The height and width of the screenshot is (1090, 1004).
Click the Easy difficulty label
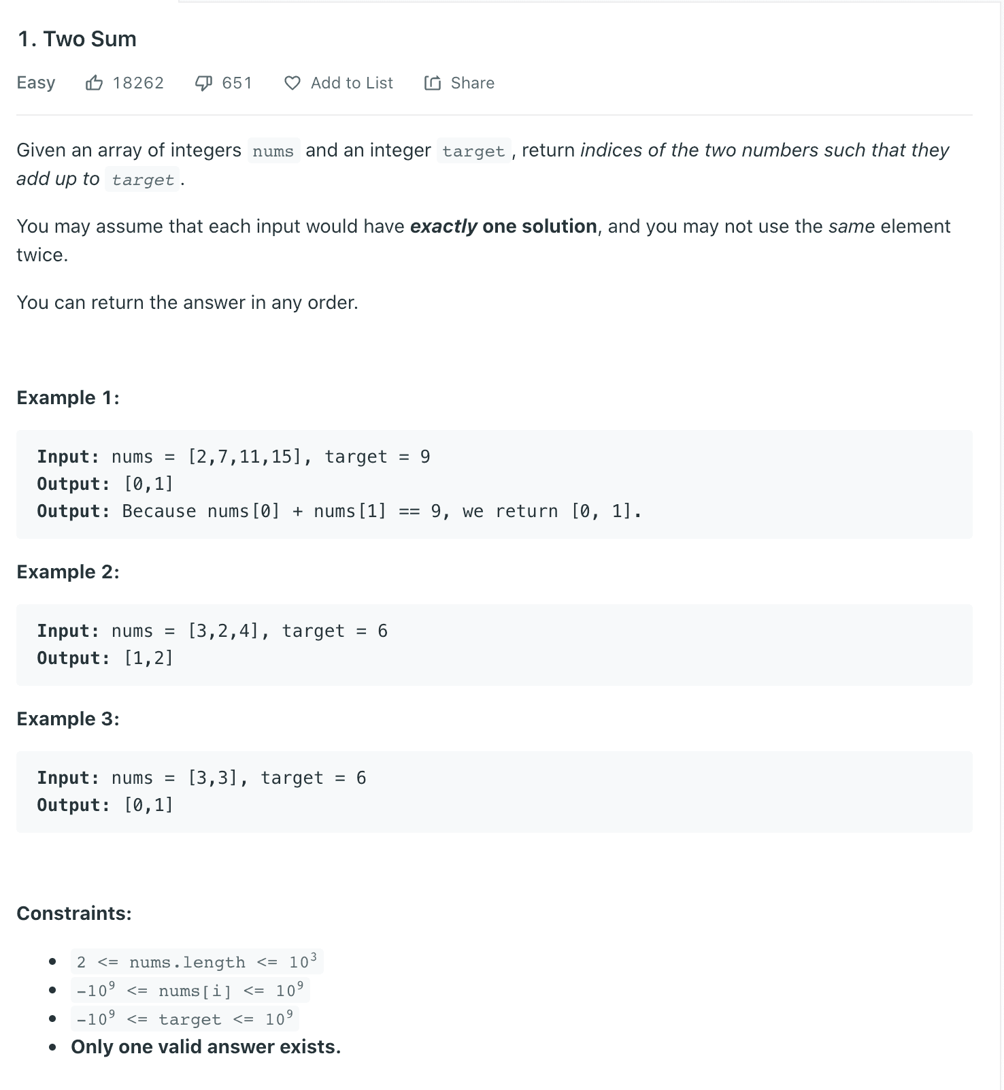coord(36,83)
